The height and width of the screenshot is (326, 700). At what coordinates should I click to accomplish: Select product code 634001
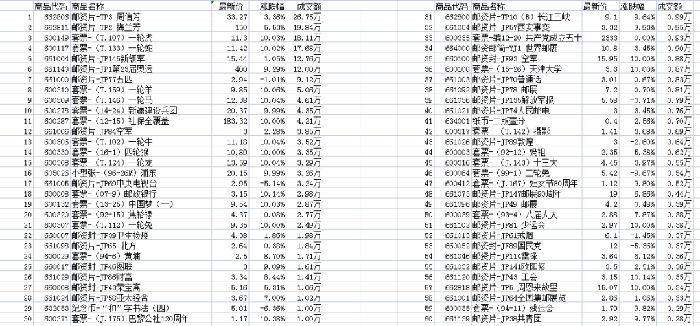click(457, 120)
